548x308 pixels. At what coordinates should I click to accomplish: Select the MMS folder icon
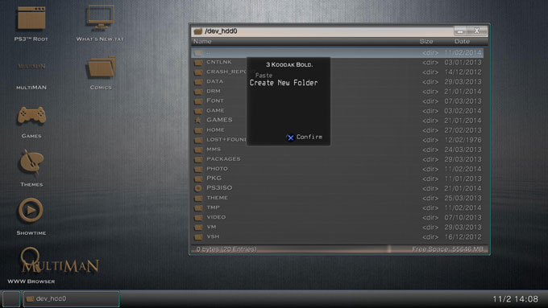click(x=198, y=150)
